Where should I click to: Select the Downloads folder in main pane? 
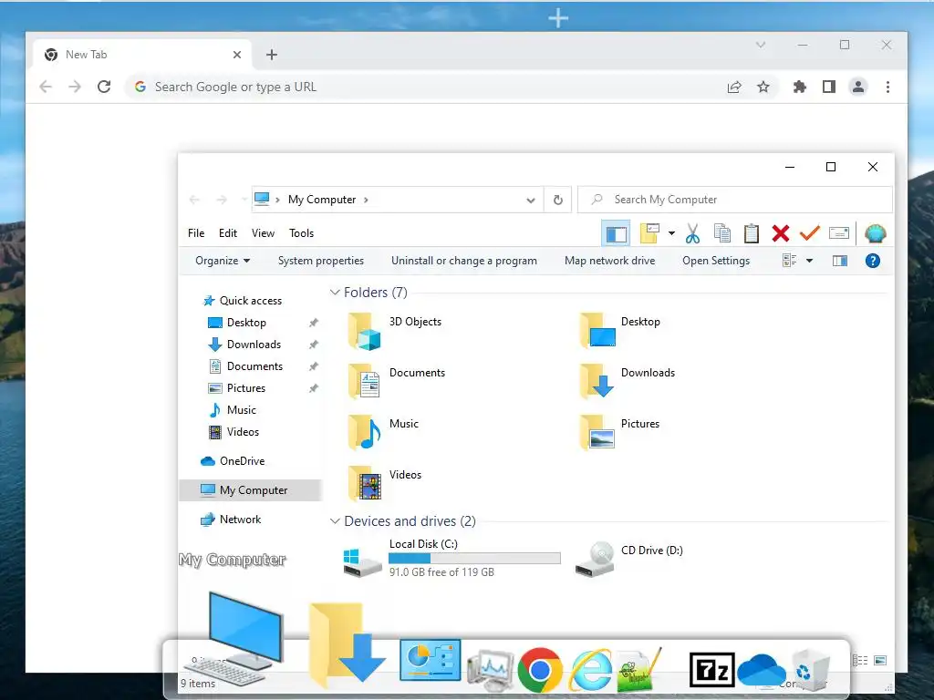[627, 381]
